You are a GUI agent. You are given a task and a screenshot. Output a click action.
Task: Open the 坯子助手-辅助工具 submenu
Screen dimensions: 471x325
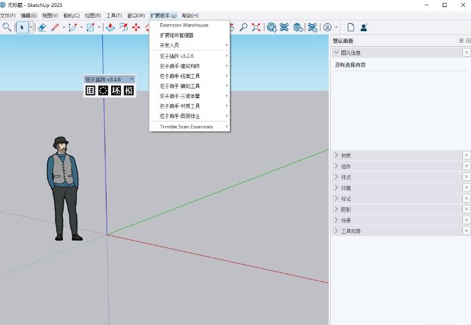click(x=190, y=86)
